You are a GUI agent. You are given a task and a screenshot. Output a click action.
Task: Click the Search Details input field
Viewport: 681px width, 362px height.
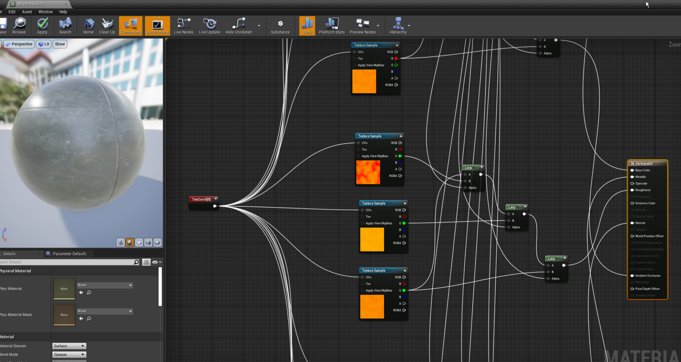(68, 262)
